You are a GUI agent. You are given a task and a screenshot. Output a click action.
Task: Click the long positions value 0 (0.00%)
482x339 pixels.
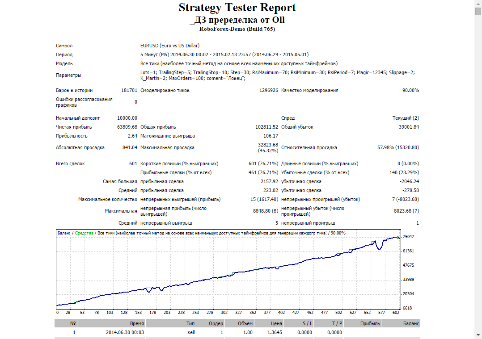408,163
